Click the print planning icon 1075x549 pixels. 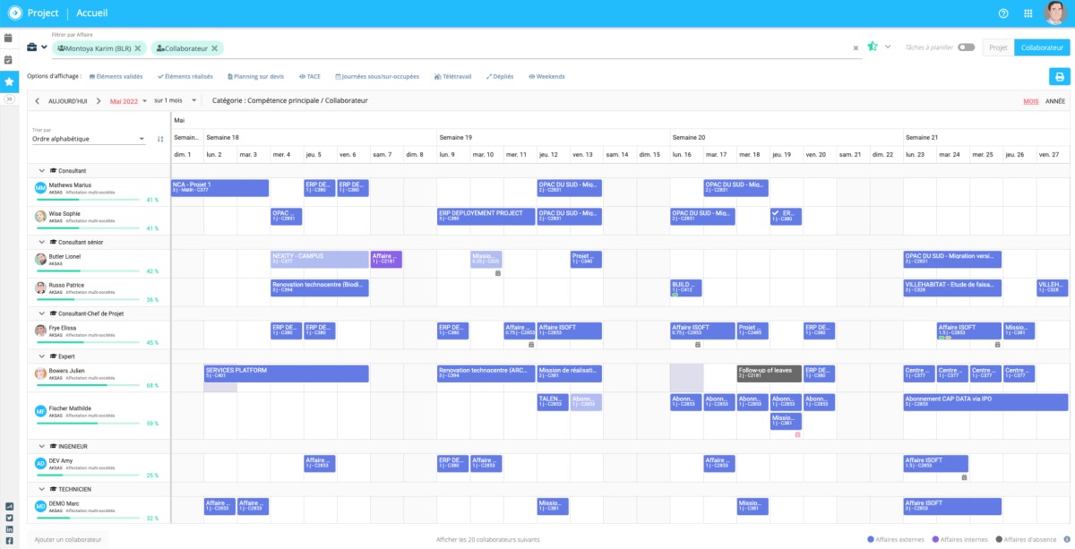(1058, 76)
